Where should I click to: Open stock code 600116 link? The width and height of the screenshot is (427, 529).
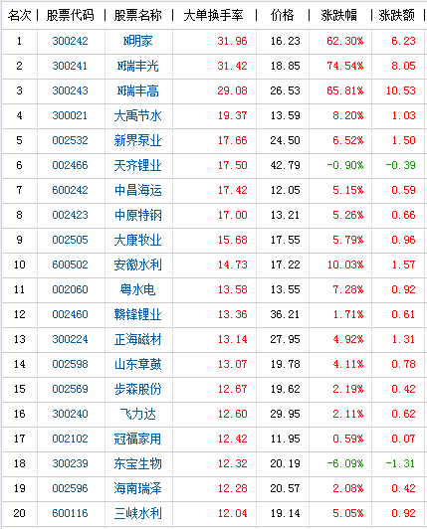coord(70,513)
